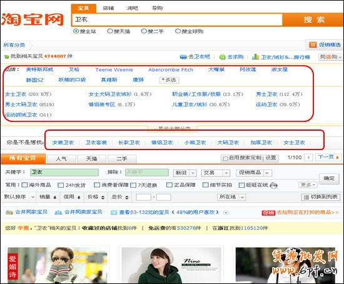
Task: Click the 促销精选 discount icon
Action: pyautogui.click(x=313, y=45)
